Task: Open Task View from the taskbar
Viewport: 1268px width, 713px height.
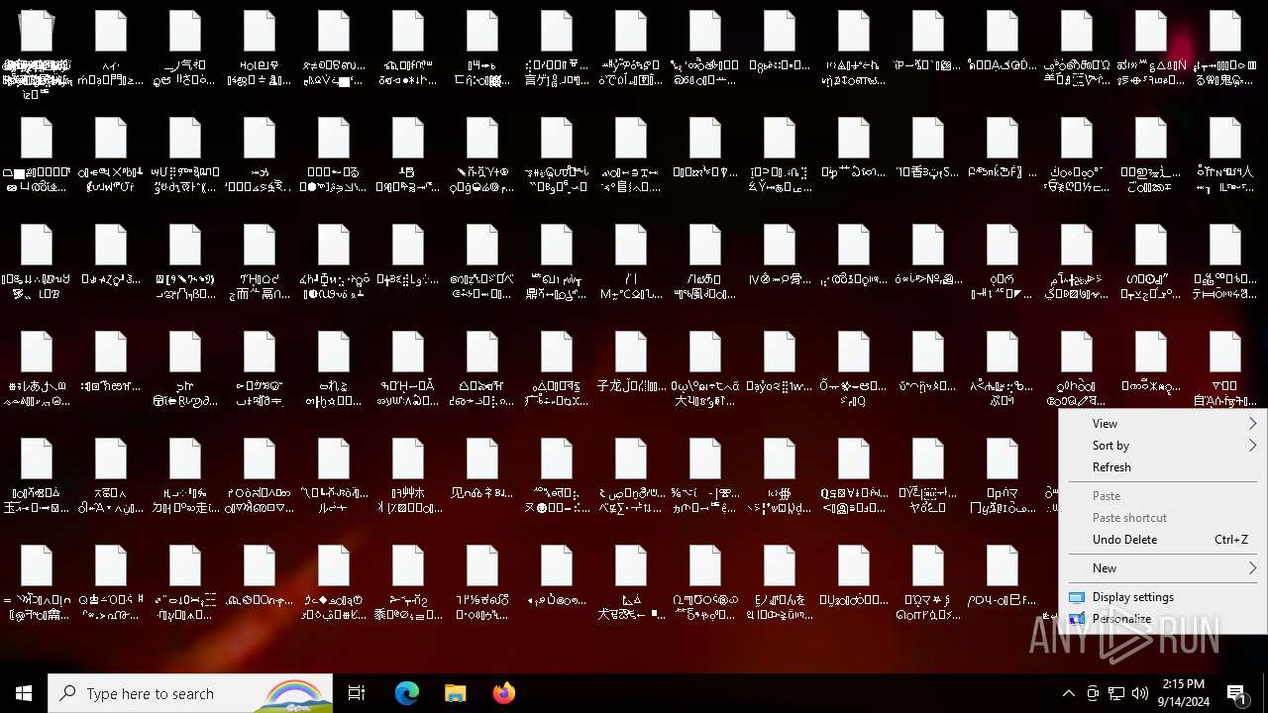Action: click(357, 693)
